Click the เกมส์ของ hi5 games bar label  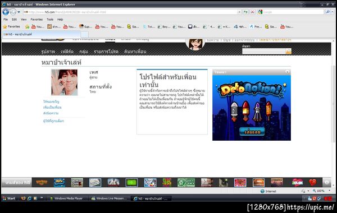point(17,183)
